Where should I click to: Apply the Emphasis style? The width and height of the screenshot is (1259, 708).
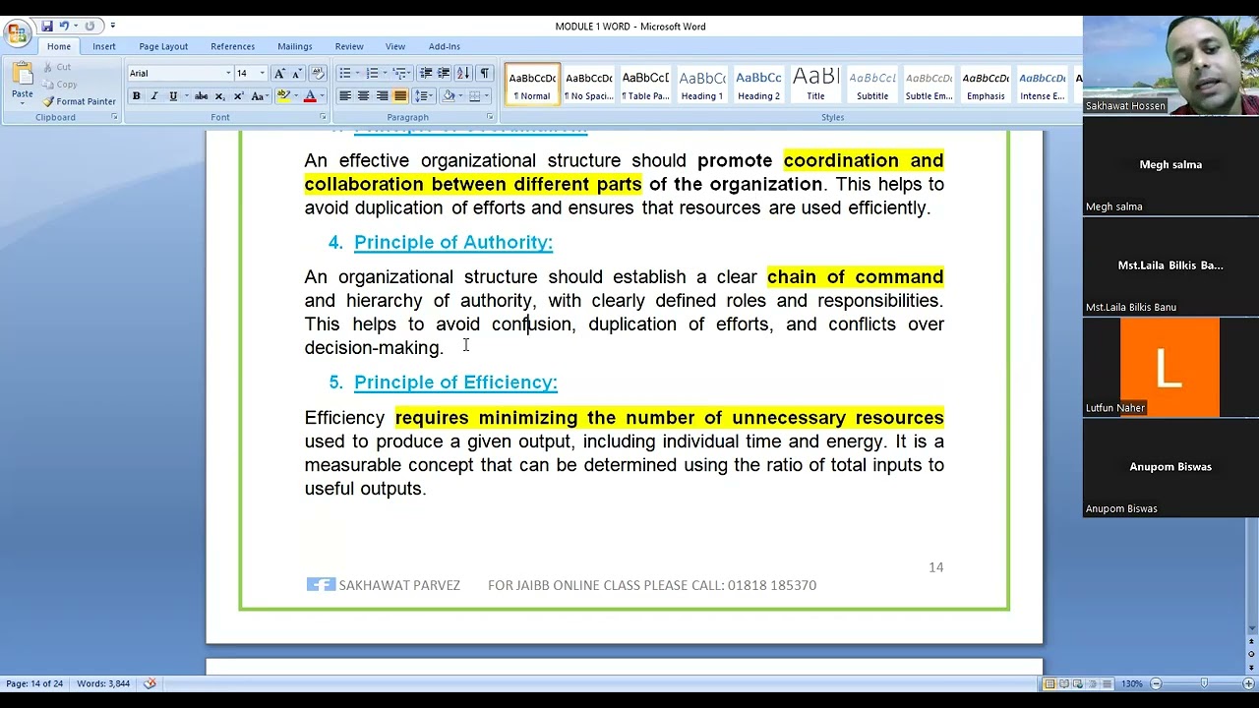click(x=986, y=85)
